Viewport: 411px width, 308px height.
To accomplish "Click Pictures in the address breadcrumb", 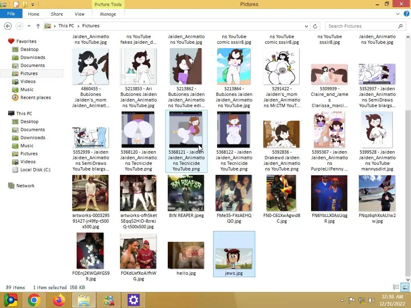I will [91, 26].
